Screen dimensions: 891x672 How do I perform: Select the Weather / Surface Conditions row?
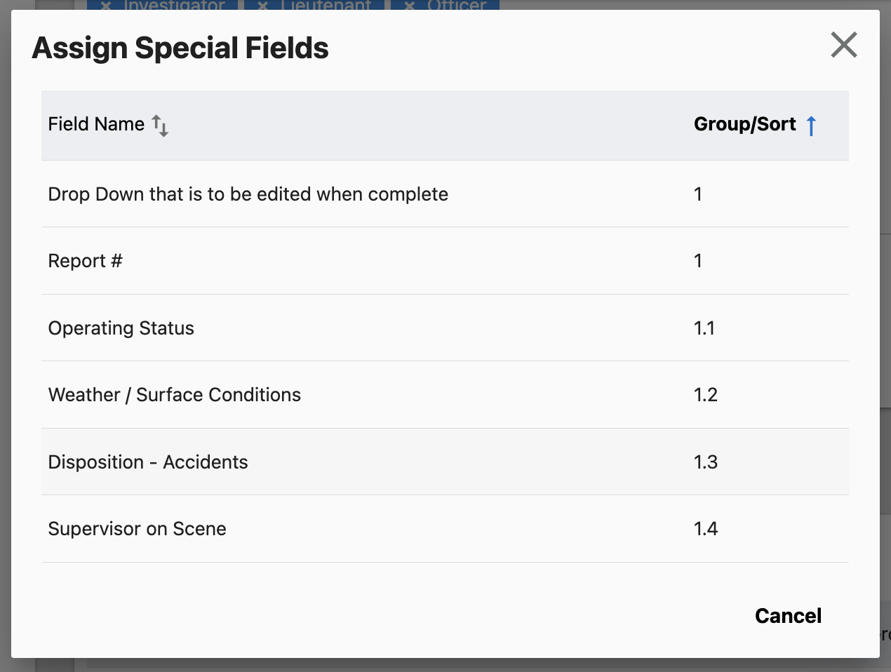click(174, 395)
